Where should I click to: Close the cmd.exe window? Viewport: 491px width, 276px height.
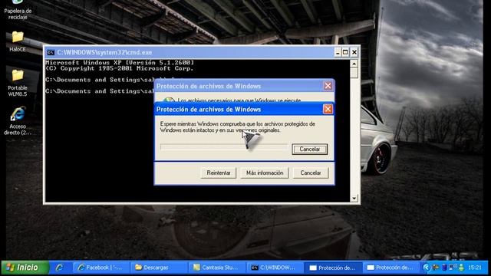point(354,53)
